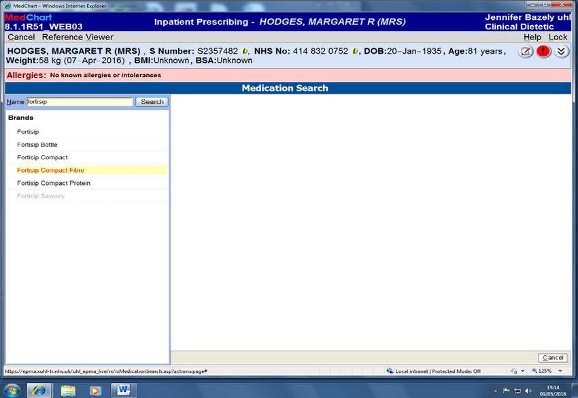578x398 pixels.
Task: Lock the MedChart session
Action: pyautogui.click(x=558, y=37)
